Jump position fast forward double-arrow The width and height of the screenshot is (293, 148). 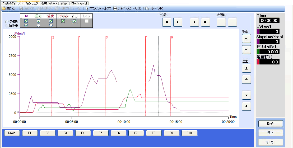(205, 22)
